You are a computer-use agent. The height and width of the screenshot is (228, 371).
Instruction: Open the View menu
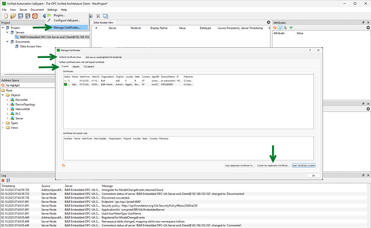pyautogui.click(x=13, y=10)
